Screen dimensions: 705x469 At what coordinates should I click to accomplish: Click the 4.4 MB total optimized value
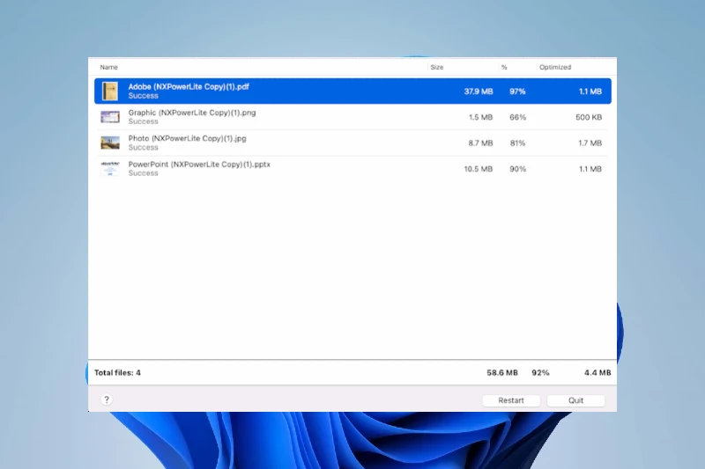tap(597, 372)
